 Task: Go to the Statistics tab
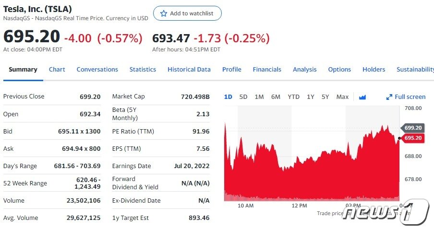click(x=143, y=70)
